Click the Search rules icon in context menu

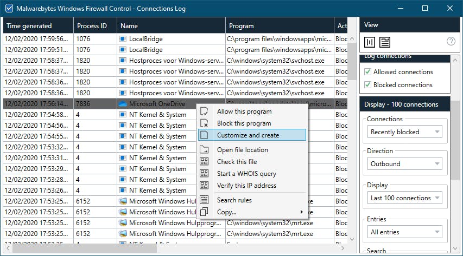tap(204, 200)
